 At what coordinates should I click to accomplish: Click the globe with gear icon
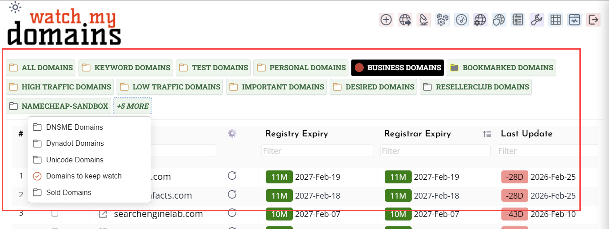click(x=480, y=20)
